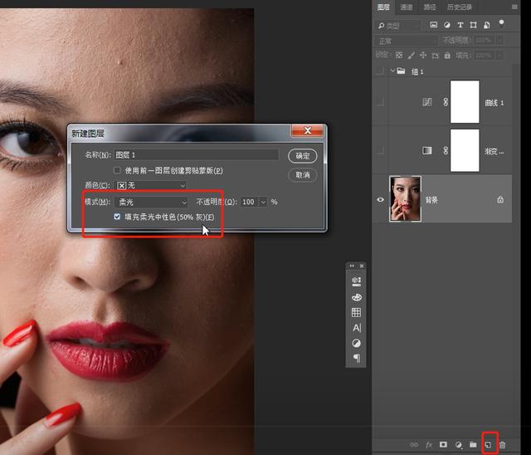This screenshot has height=455, width=531.
Task: Confirm with the 确定 button
Action: pyautogui.click(x=302, y=156)
